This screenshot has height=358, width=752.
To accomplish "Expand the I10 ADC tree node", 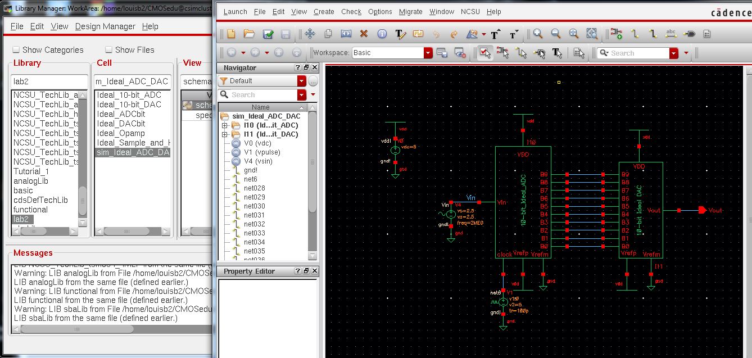I will coord(225,125).
